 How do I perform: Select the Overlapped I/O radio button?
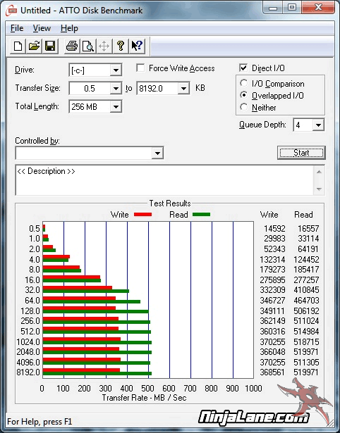(244, 95)
